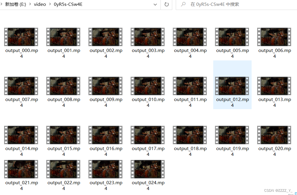Expand chevron after video breadcrumb

pyautogui.click(x=50, y=4)
